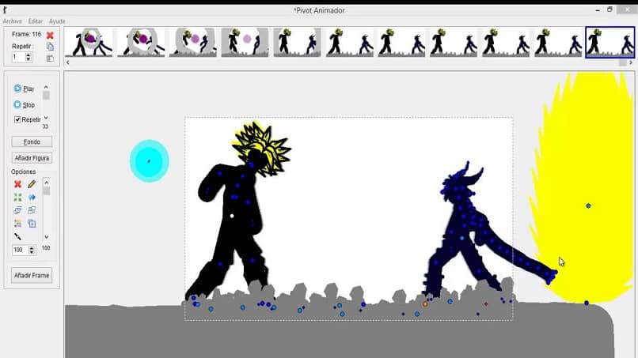The image size is (638, 358).
Task: Click the black stickman's white origin handle
Action: coord(232,217)
